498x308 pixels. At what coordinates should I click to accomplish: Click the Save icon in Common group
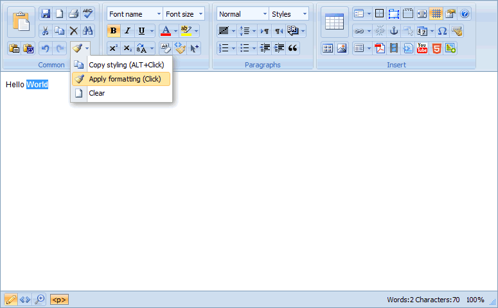coord(45,13)
